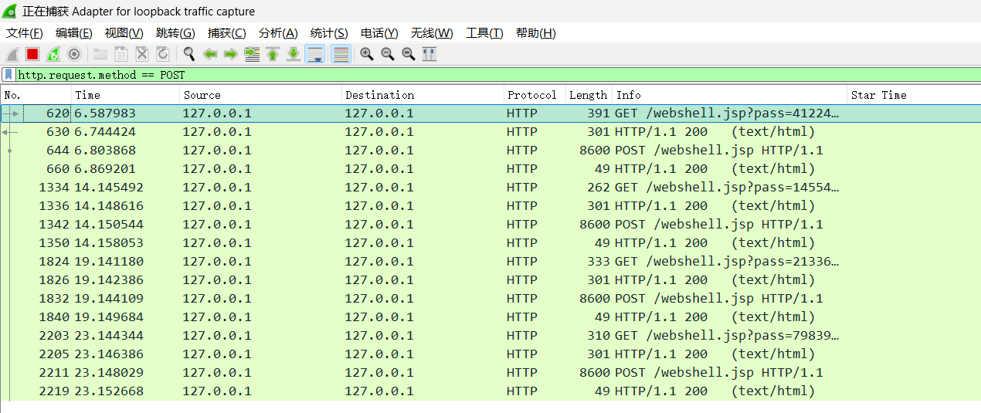This screenshot has height=413, width=981.
Task: Select packet 1334 GET webshell row
Action: point(463,188)
